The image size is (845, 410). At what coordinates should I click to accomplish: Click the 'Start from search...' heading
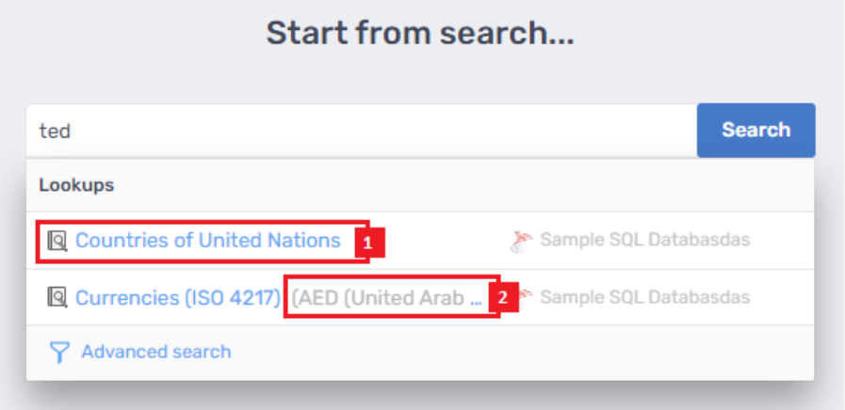point(420,34)
